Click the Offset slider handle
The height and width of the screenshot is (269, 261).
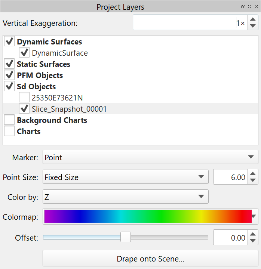[x=126, y=237]
